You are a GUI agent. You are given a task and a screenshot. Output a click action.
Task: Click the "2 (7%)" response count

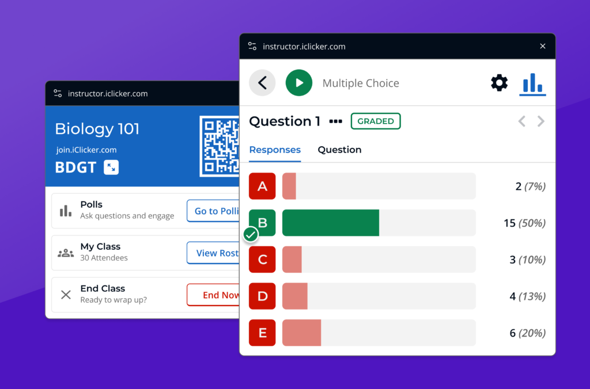[x=531, y=186]
